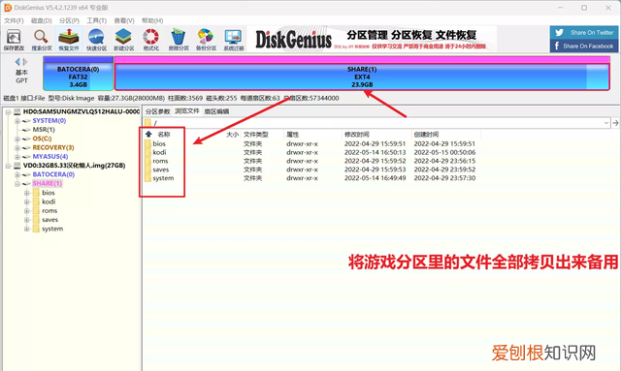This screenshot has width=621, height=371.
Task: Select bios folder under SHARE(1) tree
Action: tap(49, 193)
